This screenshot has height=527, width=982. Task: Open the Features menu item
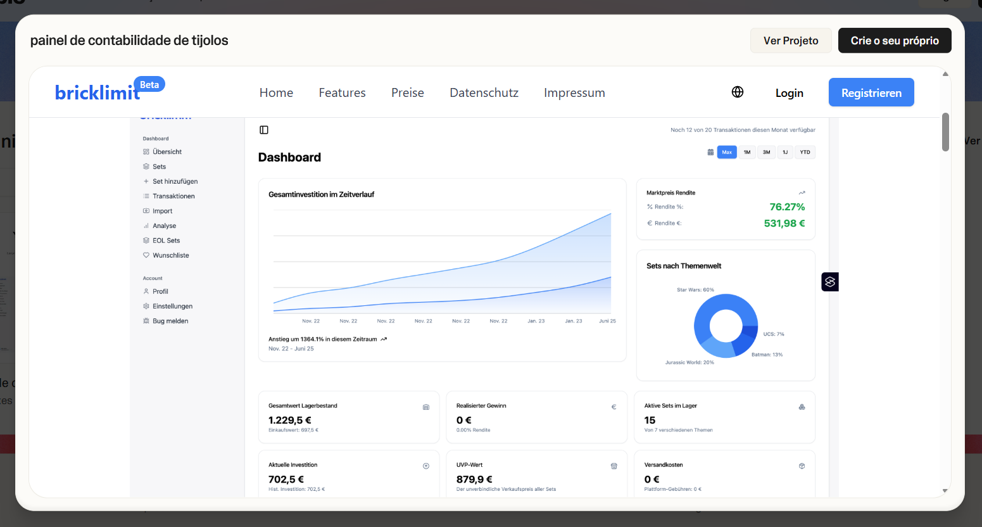(x=342, y=93)
